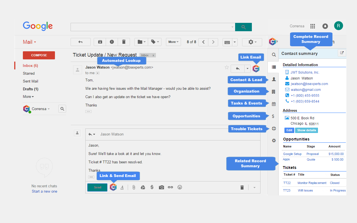Open the Sent Mail folder
This screenshot has width=357, height=223.
[31, 81]
